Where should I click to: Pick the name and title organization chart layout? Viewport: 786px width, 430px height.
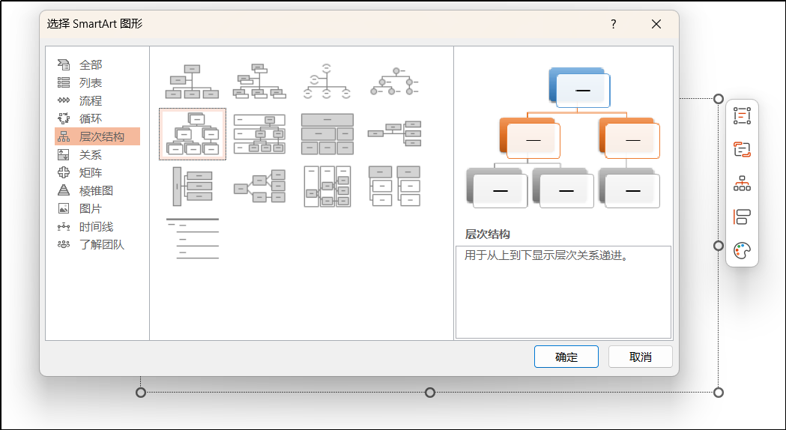coord(260,81)
